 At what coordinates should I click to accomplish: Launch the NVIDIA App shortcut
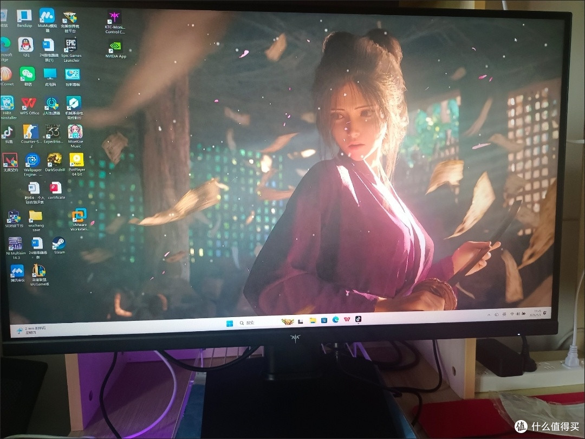tap(116, 49)
